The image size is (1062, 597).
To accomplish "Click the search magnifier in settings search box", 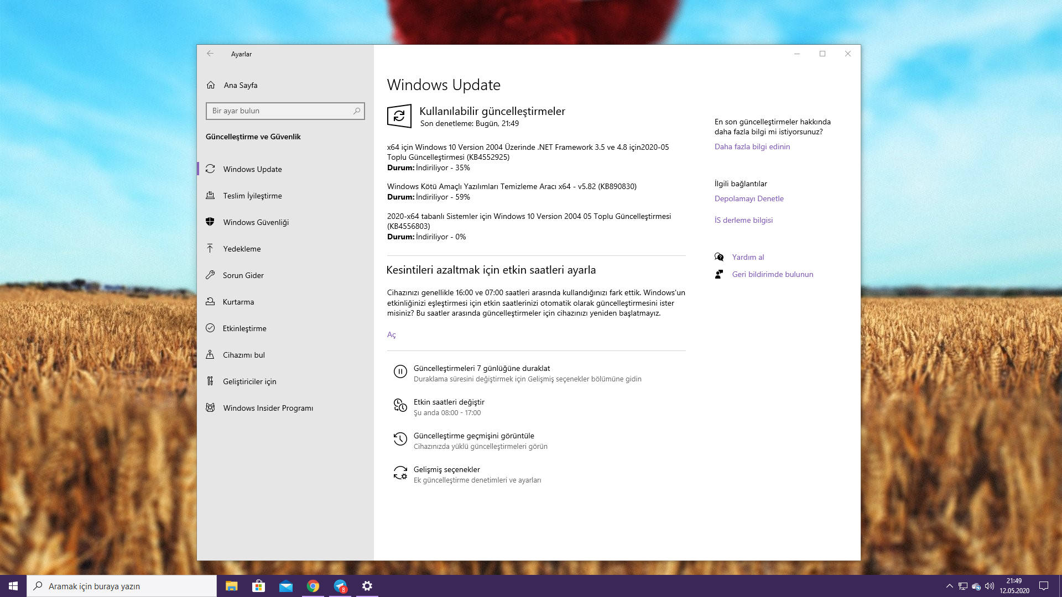I will 357,111.
